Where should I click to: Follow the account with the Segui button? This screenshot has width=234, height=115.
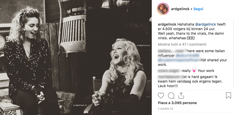tap(198, 9)
